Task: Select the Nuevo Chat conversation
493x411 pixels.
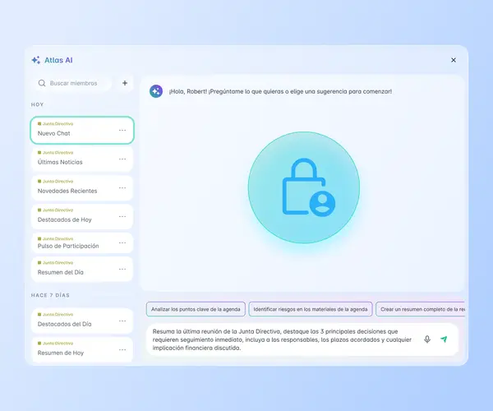Action: pyautogui.click(x=82, y=130)
